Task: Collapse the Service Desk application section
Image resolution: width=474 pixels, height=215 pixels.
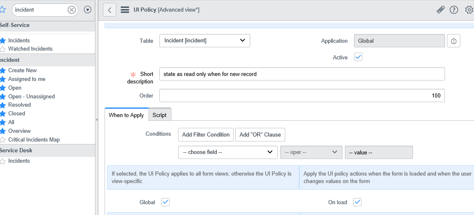Action: (47, 150)
